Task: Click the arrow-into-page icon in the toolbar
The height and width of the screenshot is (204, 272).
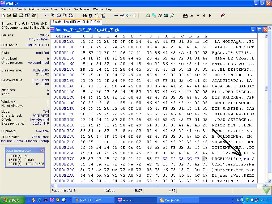Action: [x=122, y=16]
